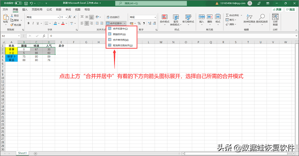Image resolution: width=299 pixels, height=156 pixels.
Task: Click the comma style icon
Action: coord(144,23)
